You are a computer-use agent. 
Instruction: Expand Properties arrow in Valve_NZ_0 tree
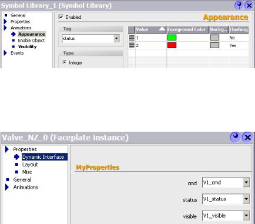point(7,149)
